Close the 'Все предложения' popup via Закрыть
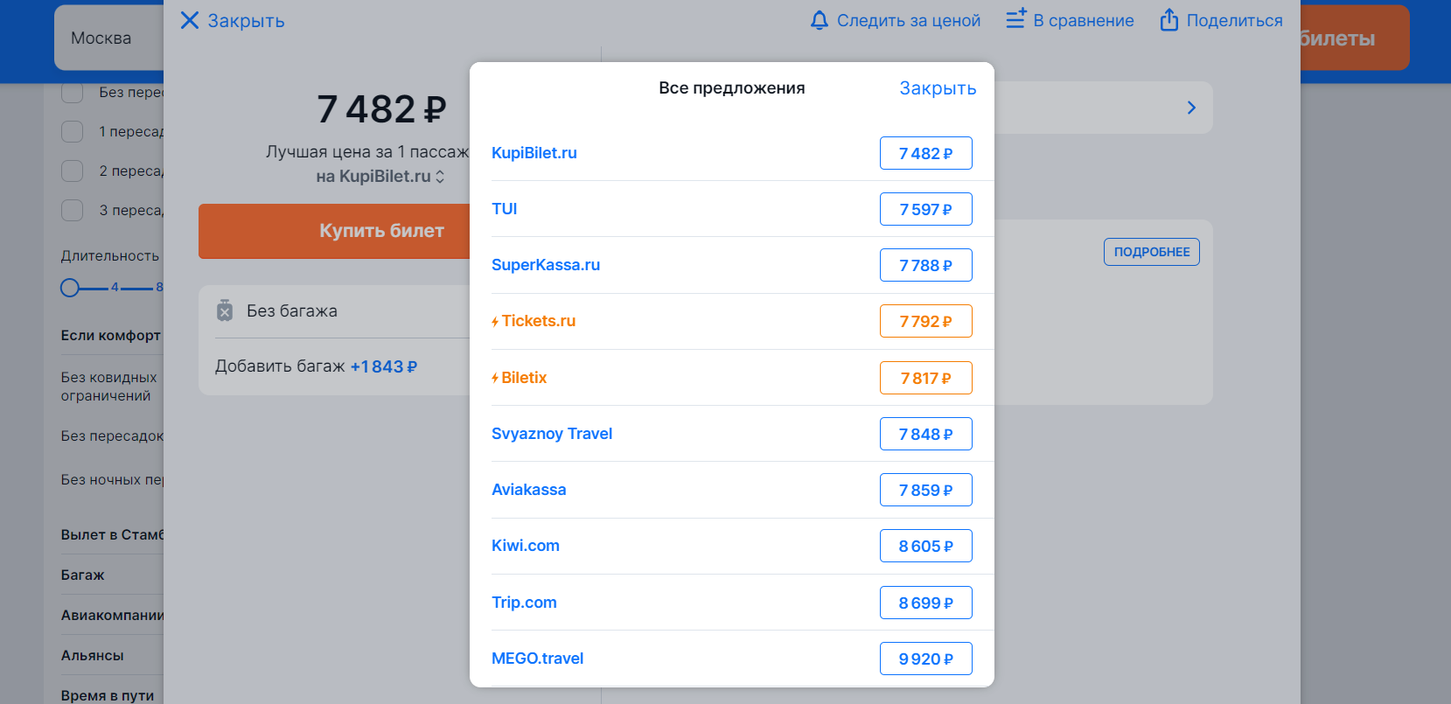The image size is (1451, 704). pyautogui.click(x=938, y=88)
